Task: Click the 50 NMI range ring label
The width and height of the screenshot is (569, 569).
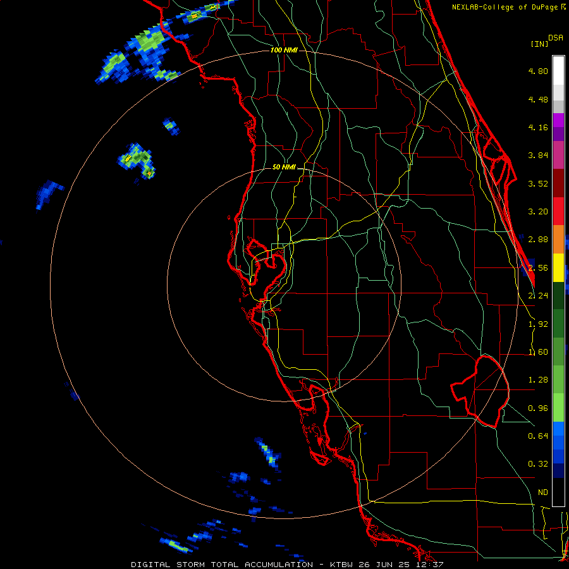Action: [284, 168]
